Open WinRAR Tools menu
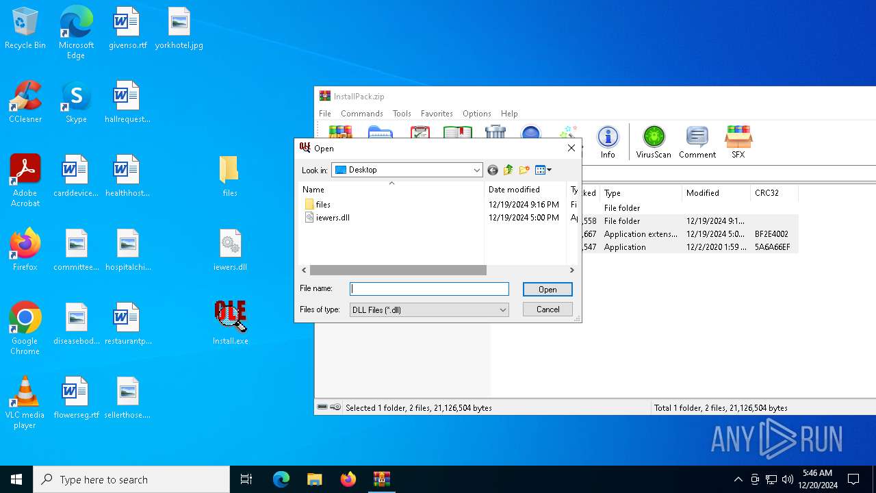876x493 pixels. pyautogui.click(x=402, y=114)
